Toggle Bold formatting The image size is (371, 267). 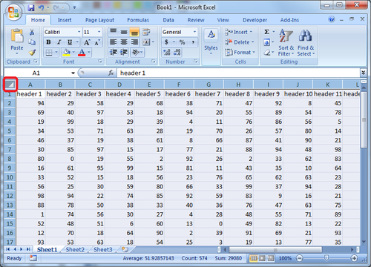pyautogui.click(x=48, y=42)
